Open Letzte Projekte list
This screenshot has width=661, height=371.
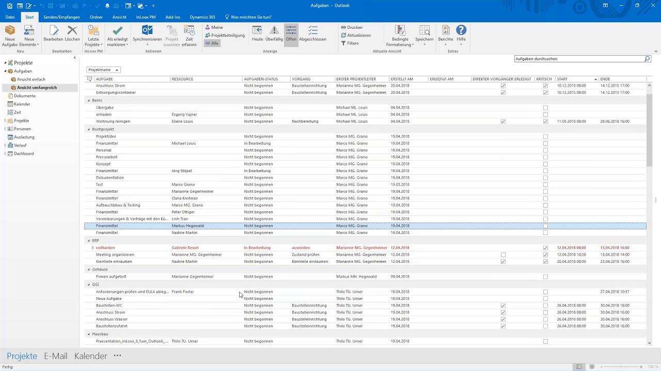pos(93,35)
